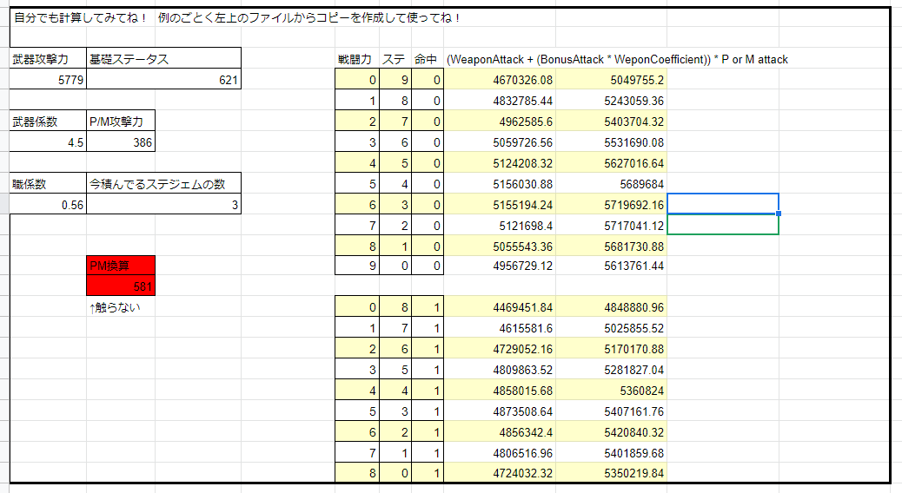
Task: Select cell with value 4615581.6
Action: (x=500, y=328)
